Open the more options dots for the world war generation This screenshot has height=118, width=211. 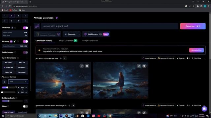(x=204, y=105)
